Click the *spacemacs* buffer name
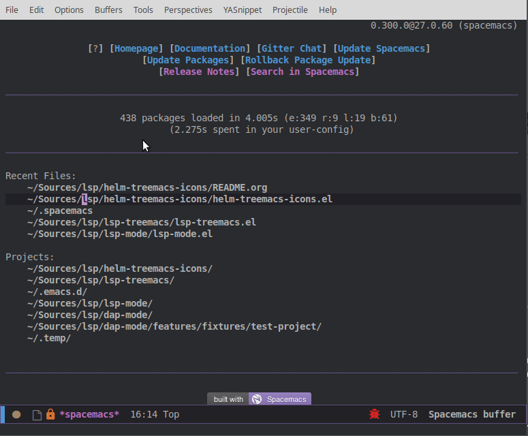The image size is (528, 436). point(89,414)
